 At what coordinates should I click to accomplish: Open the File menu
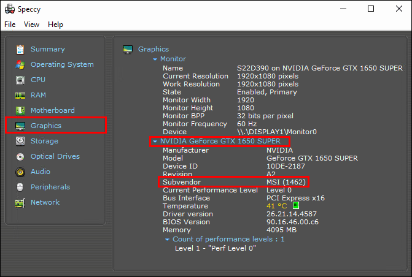pyautogui.click(x=10, y=25)
